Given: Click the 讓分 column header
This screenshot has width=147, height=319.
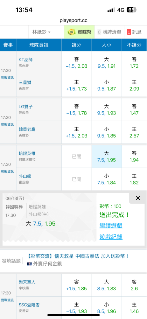Looking at the screenshot, I should pyautogui.click(x=77, y=45).
